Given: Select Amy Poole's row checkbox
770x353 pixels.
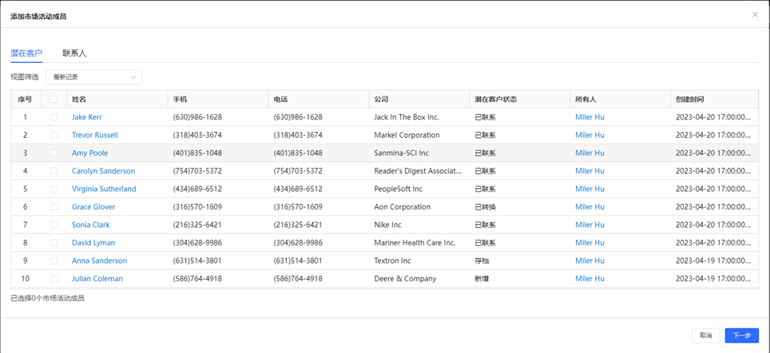Looking at the screenshot, I should coord(54,153).
